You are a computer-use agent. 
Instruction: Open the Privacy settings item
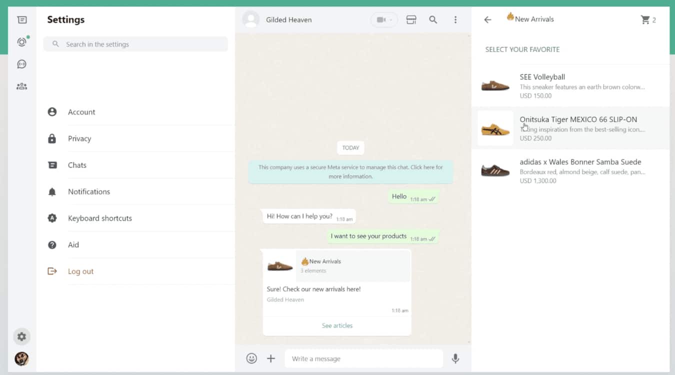point(79,138)
